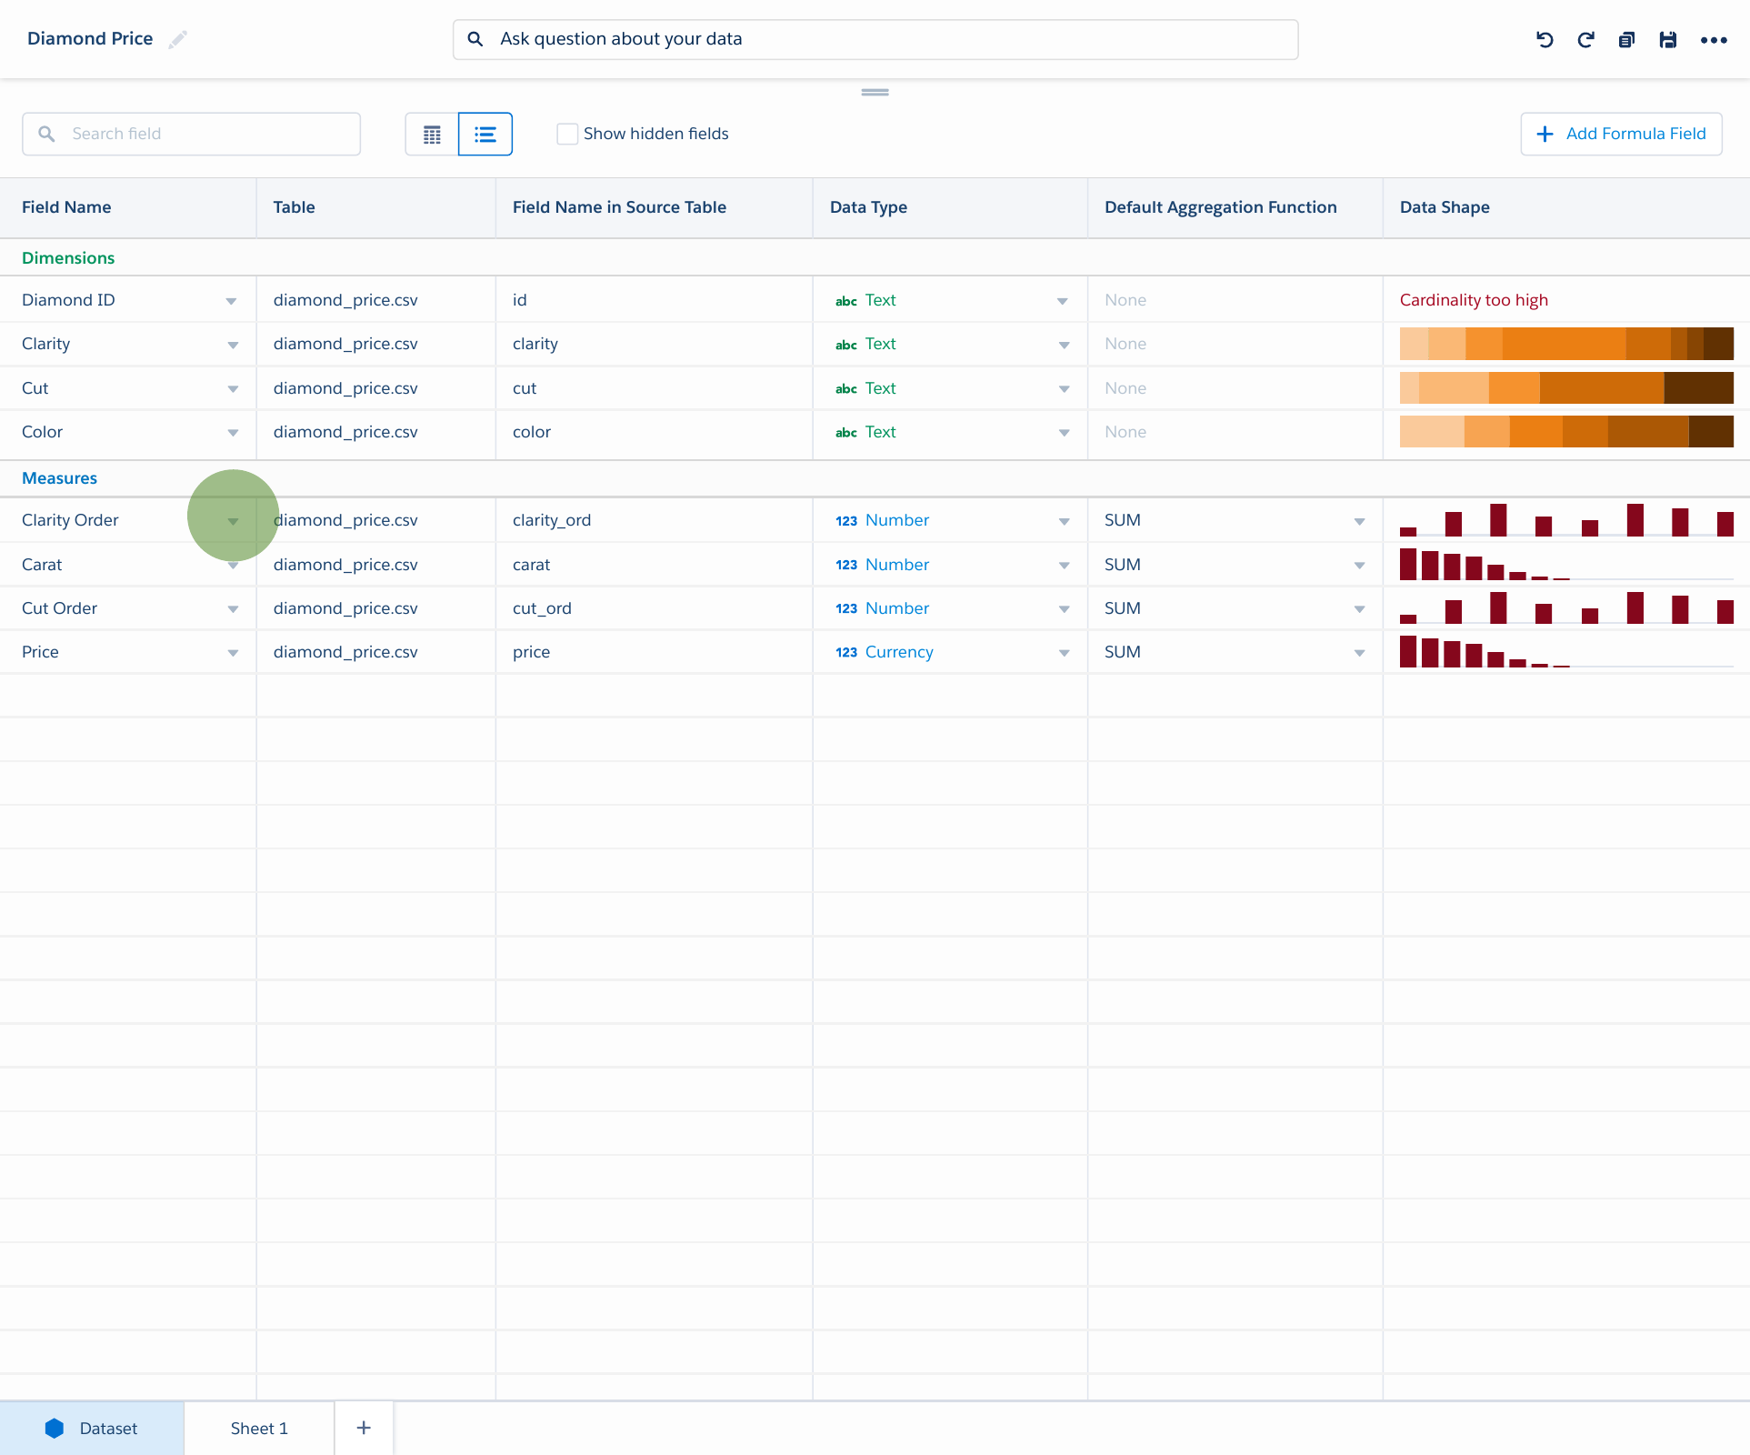Screen dimensions: 1750x1455
Task: Click the 123 type icon for Carat
Action: pyautogui.click(x=846, y=565)
